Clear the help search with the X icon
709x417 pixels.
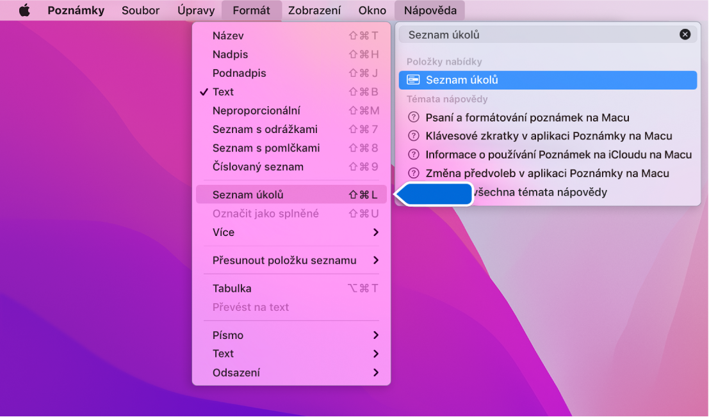(x=685, y=34)
